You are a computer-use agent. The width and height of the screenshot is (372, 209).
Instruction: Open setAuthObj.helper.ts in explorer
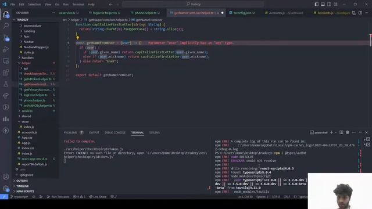pos(37,106)
